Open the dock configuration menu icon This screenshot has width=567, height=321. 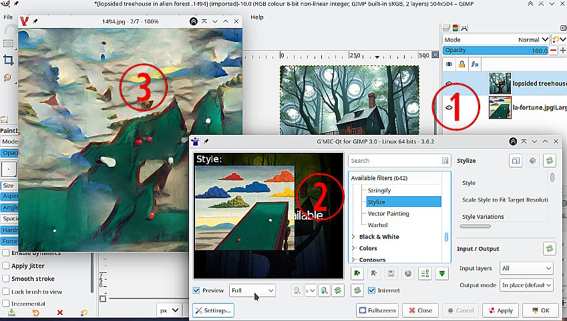click(x=563, y=28)
